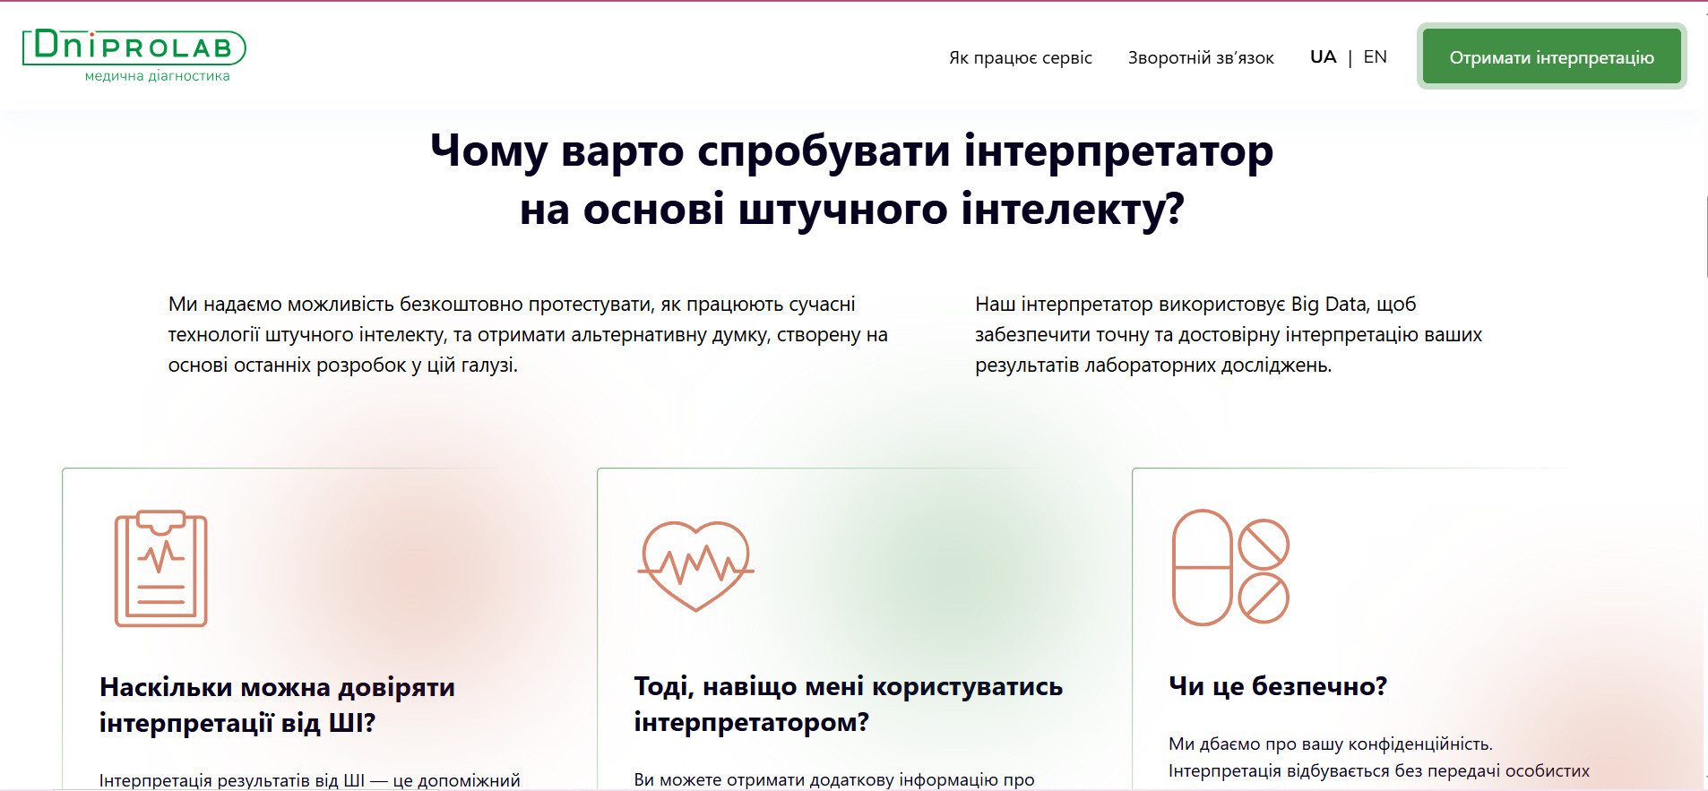Click the text 'Ви можете отримати додаткову інформацію'
1708x791 pixels.
833,779
